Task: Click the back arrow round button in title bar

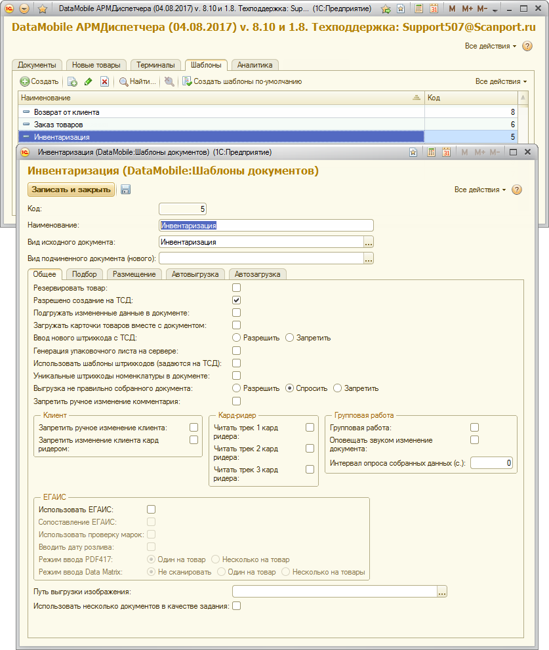Action: [24, 9]
